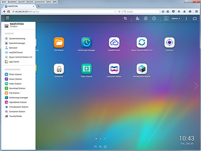The image size is (201, 151).
Task: Launch Virtualization Station desktop icon
Action: [142, 69]
